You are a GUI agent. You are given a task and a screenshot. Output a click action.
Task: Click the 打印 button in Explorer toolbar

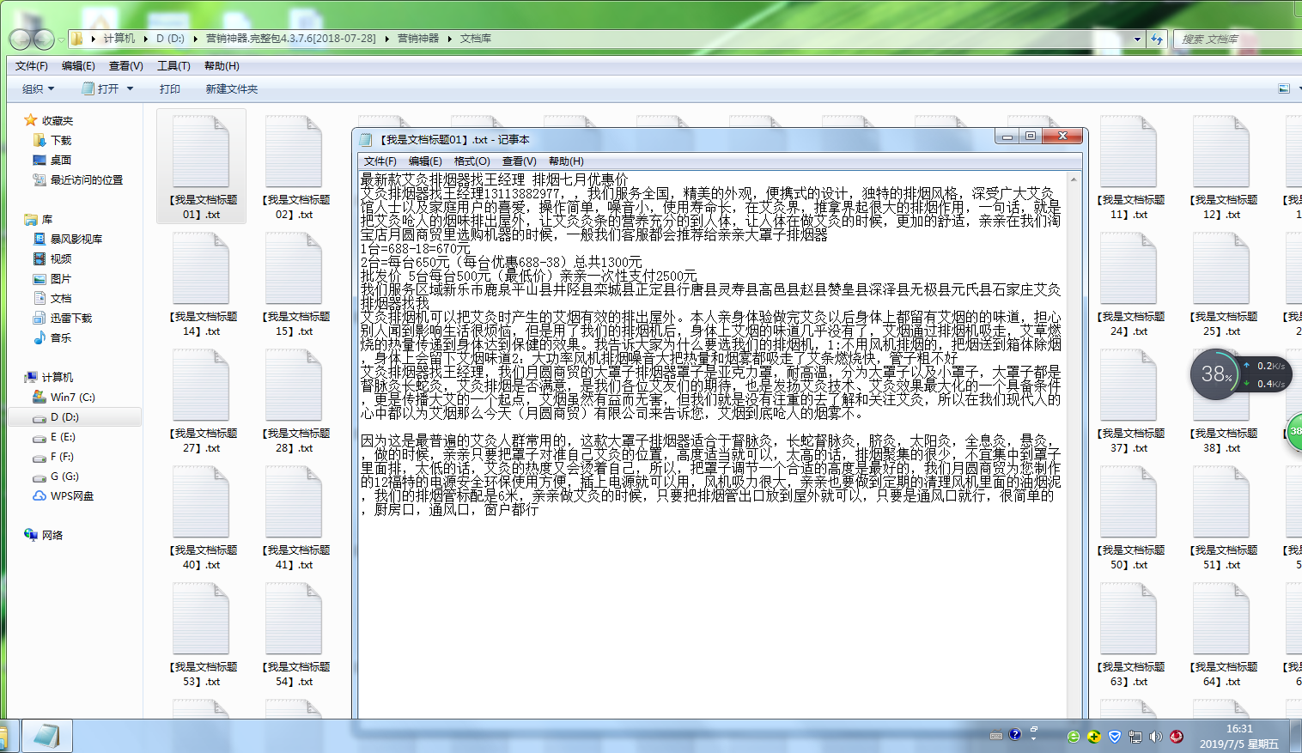tap(169, 89)
